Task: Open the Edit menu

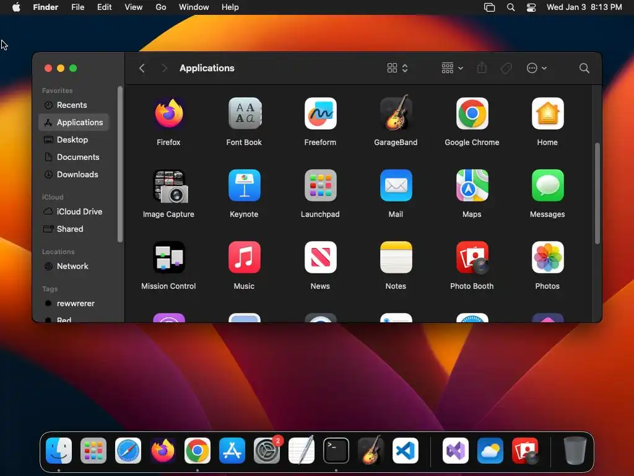Action: 104,7
